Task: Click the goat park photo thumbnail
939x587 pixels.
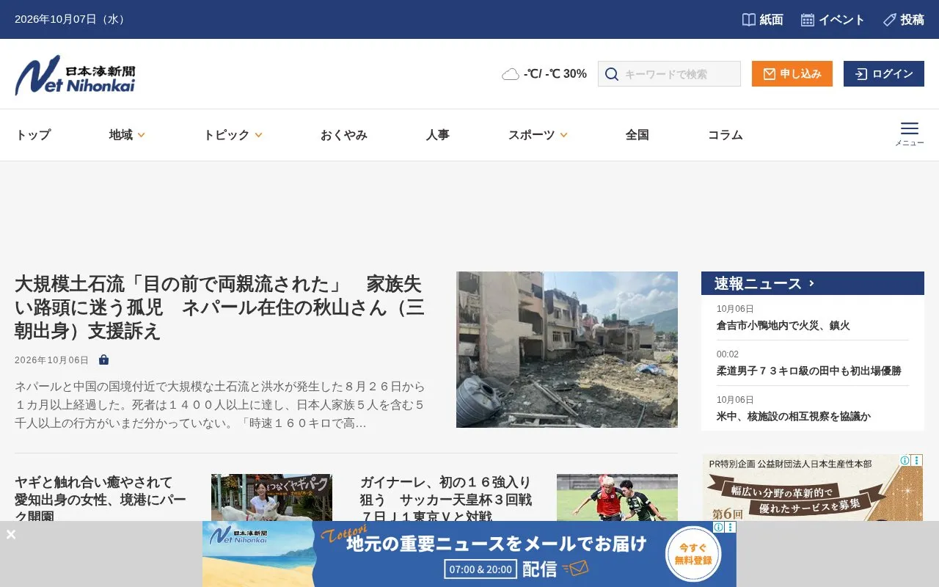Action: click(271, 497)
